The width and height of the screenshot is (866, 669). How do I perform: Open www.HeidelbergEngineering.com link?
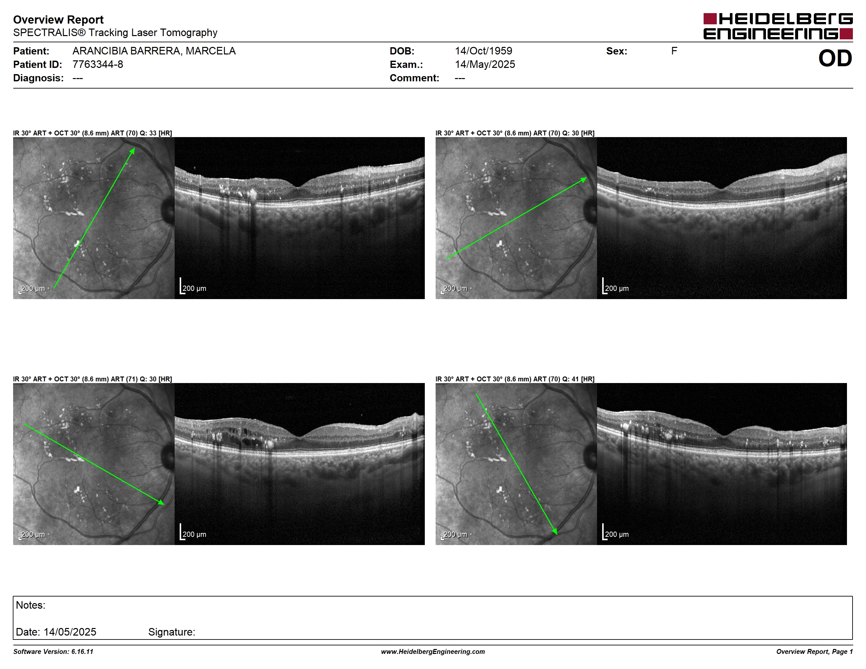pyautogui.click(x=433, y=652)
